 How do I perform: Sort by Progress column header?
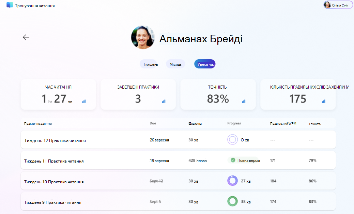point(234,123)
